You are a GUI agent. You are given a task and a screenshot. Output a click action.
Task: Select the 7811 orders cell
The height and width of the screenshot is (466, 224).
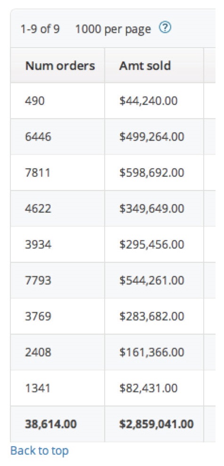tap(57, 173)
